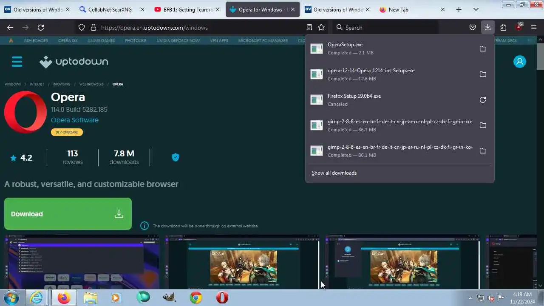Open second Opera screenshot thumbnail
Screen dimensions: 544x306
click(242, 262)
